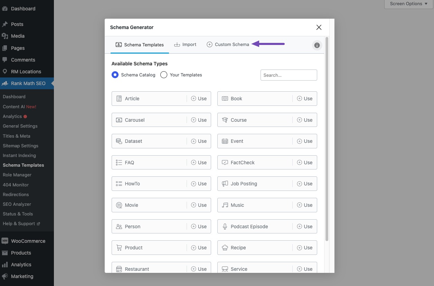Screen dimensions: 434x286
Task: Open Help & Support external link
Action: pyautogui.click(x=21, y=223)
